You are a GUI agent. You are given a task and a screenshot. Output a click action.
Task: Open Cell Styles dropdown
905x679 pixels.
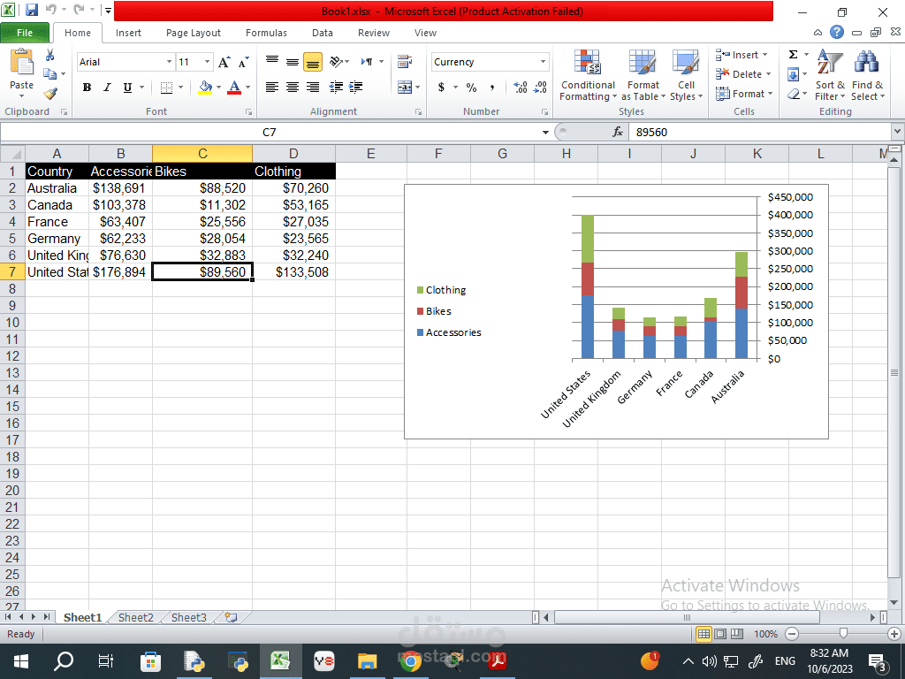[686, 76]
